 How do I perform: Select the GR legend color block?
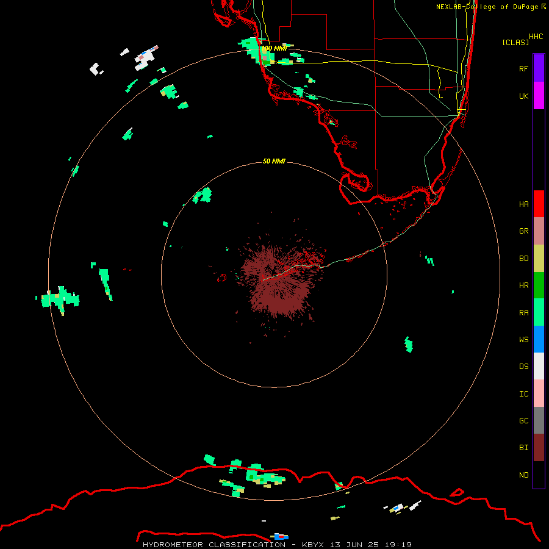539,231
